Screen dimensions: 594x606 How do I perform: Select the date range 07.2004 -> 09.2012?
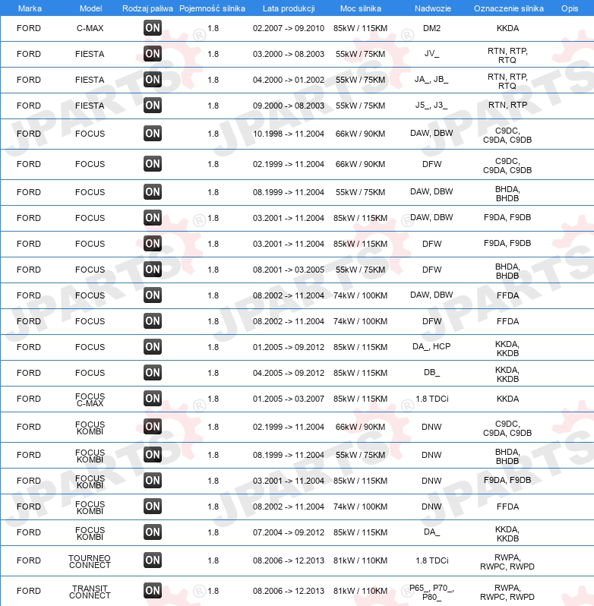coord(289,532)
